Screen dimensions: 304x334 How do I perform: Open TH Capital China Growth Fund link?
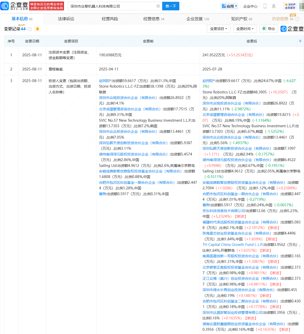(x=232, y=245)
